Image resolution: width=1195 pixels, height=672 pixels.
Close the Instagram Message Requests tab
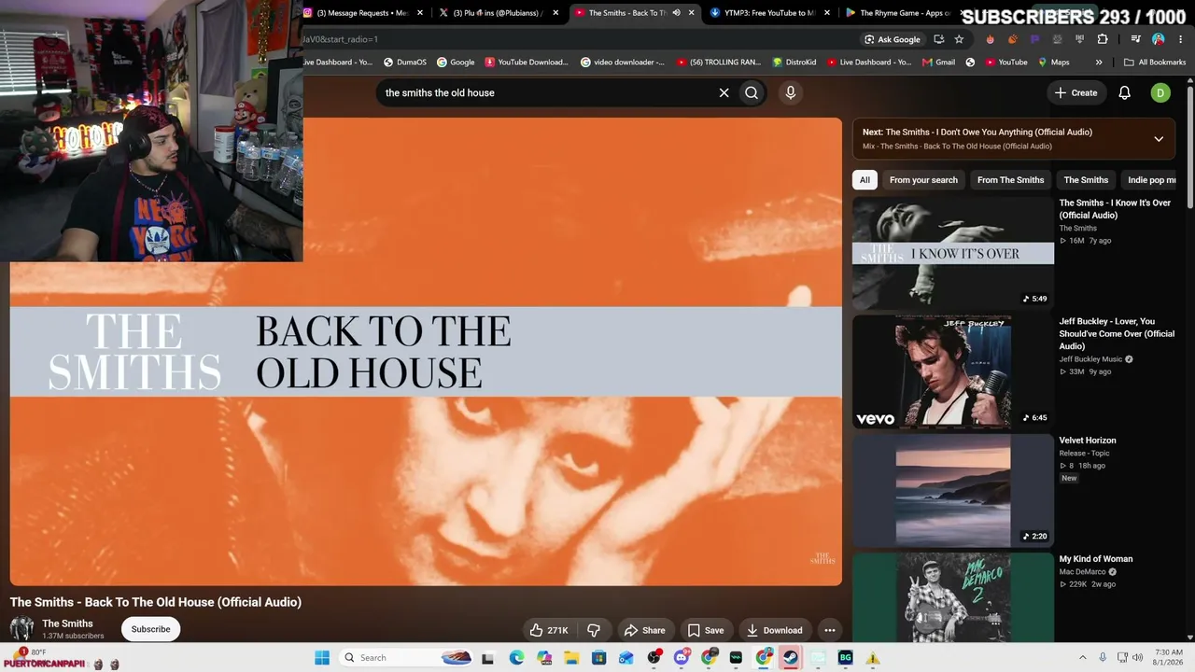[420, 13]
